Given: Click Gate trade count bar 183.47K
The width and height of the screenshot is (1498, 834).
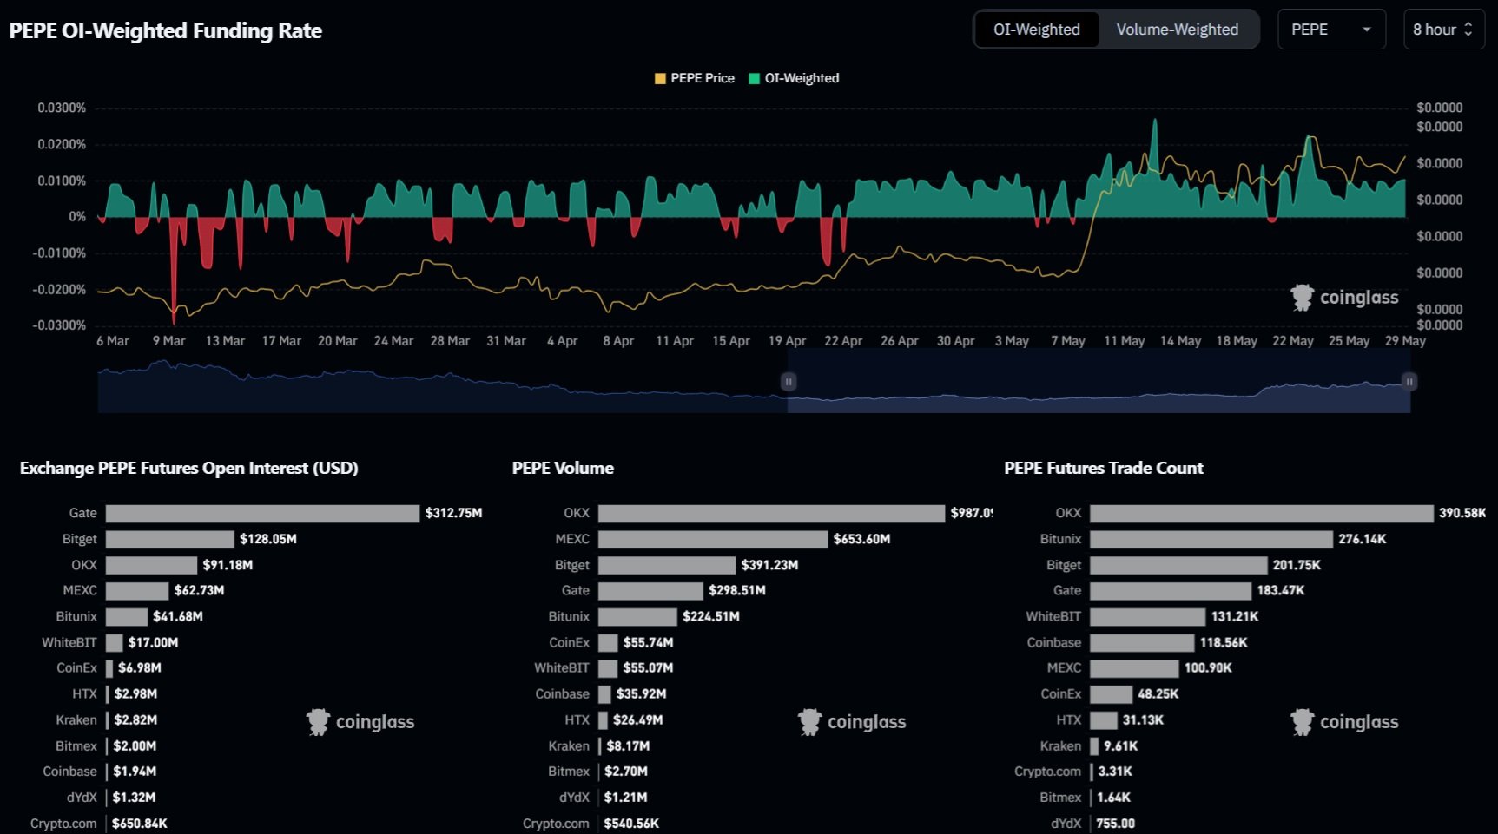Looking at the screenshot, I should pyautogui.click(x=1171, y=590).
